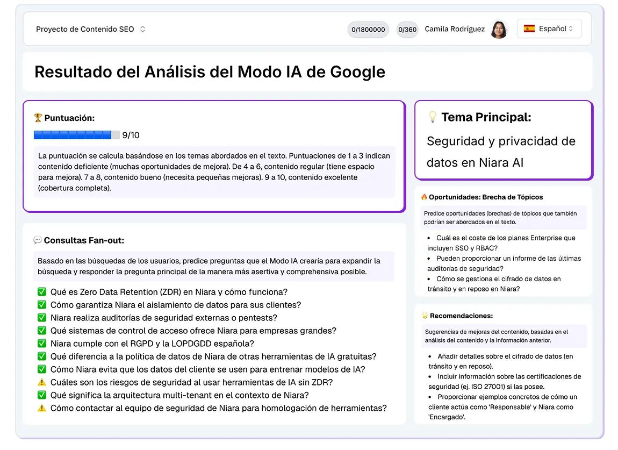Select the recommendation about certificaciones ISO 27001
This screenshot has width=618, height=450.
[505, 382]
